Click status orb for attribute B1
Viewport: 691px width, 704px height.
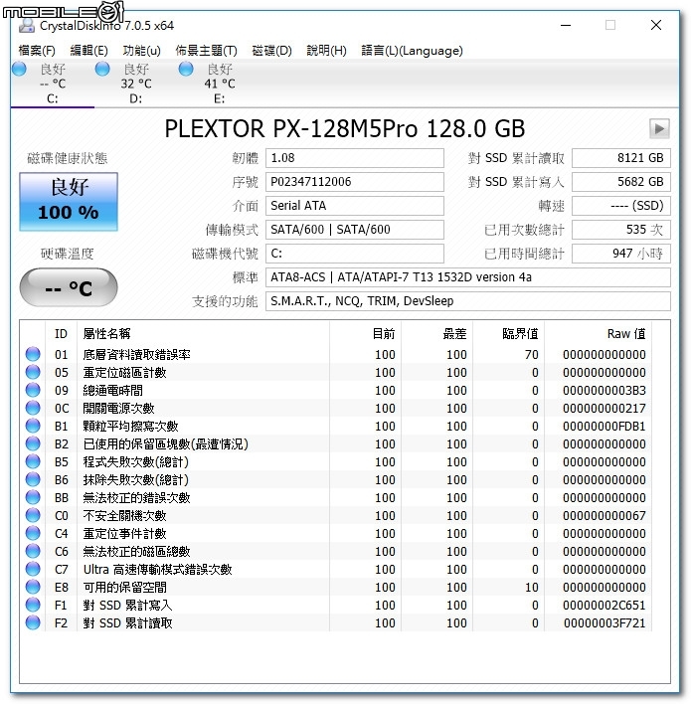pyautogui.click(x=33, y=426)
